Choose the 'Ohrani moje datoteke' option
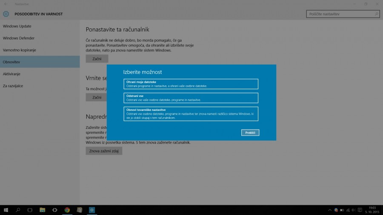383x215 pixels. 191,84
